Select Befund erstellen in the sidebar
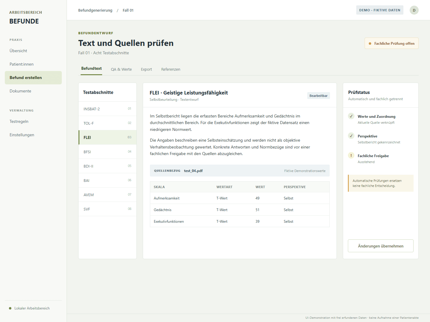Viewport: 430px width, 322px height. pos(33,78)
